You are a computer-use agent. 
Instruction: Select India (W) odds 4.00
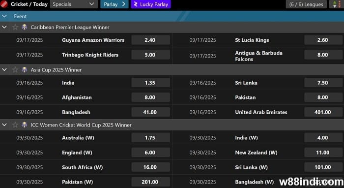tap(323, 138)
